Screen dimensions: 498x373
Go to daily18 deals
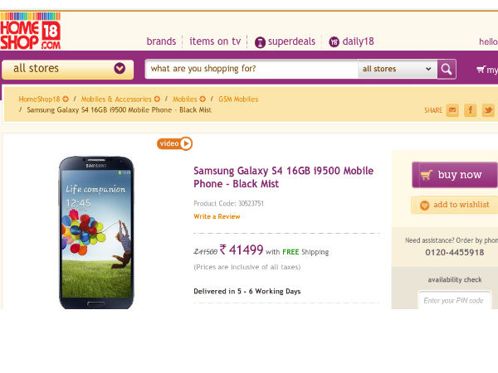click(352, 41)
